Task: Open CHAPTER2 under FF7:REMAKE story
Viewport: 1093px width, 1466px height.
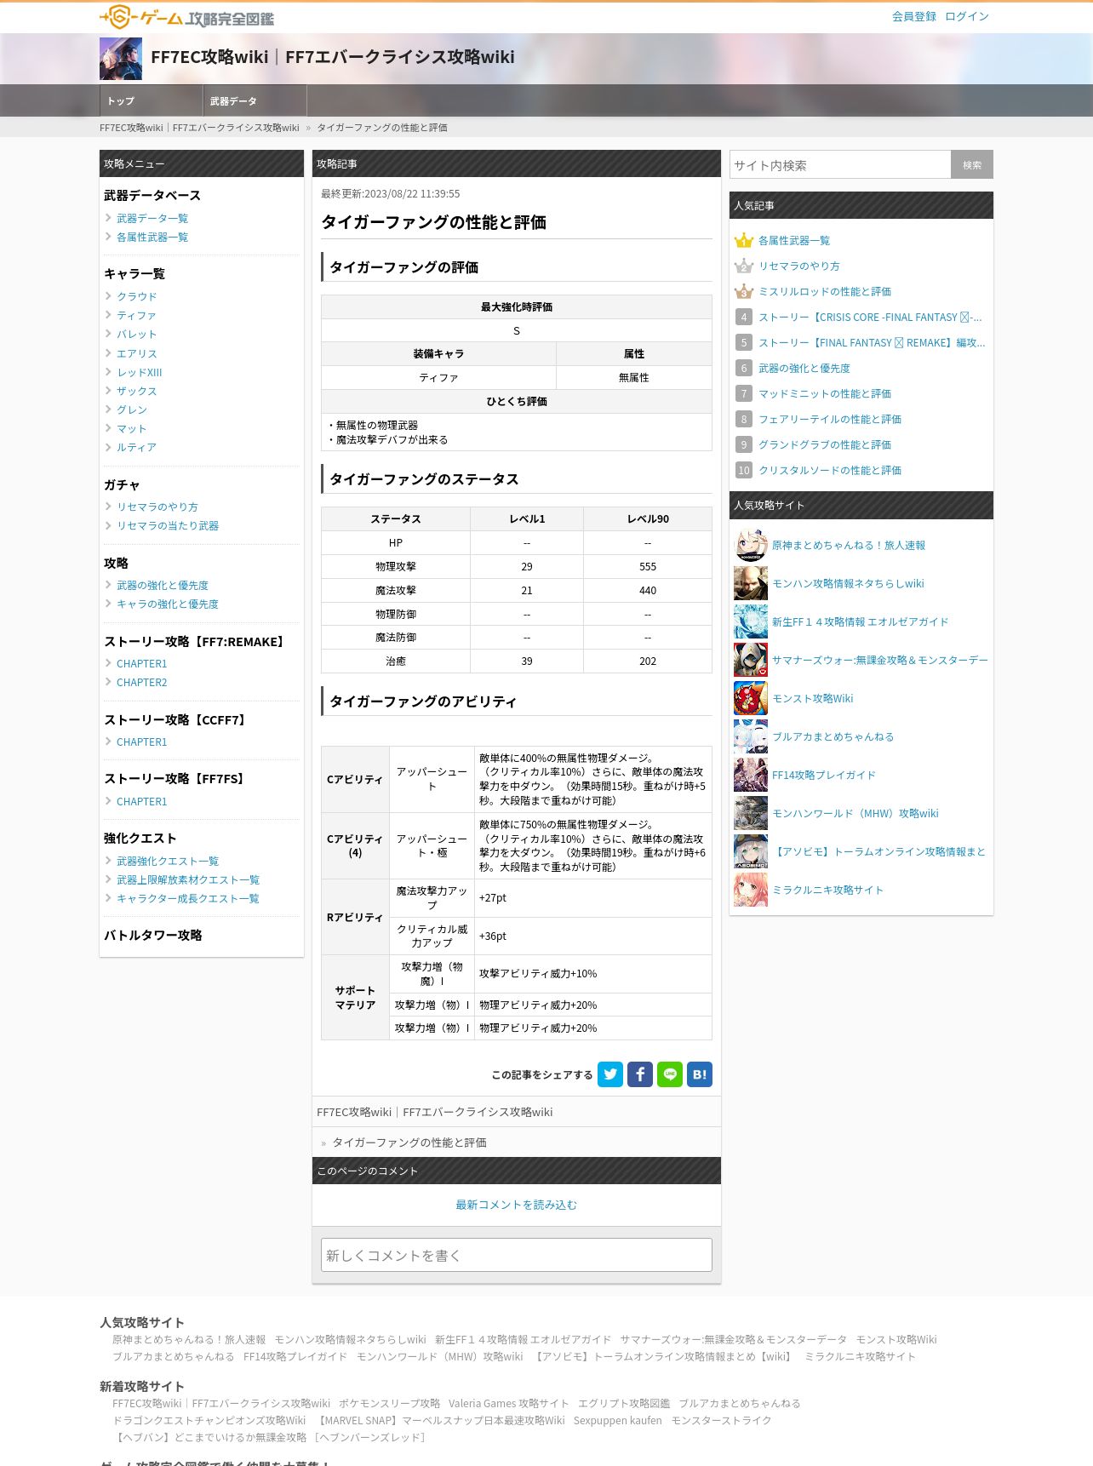Action: point(142,682)
